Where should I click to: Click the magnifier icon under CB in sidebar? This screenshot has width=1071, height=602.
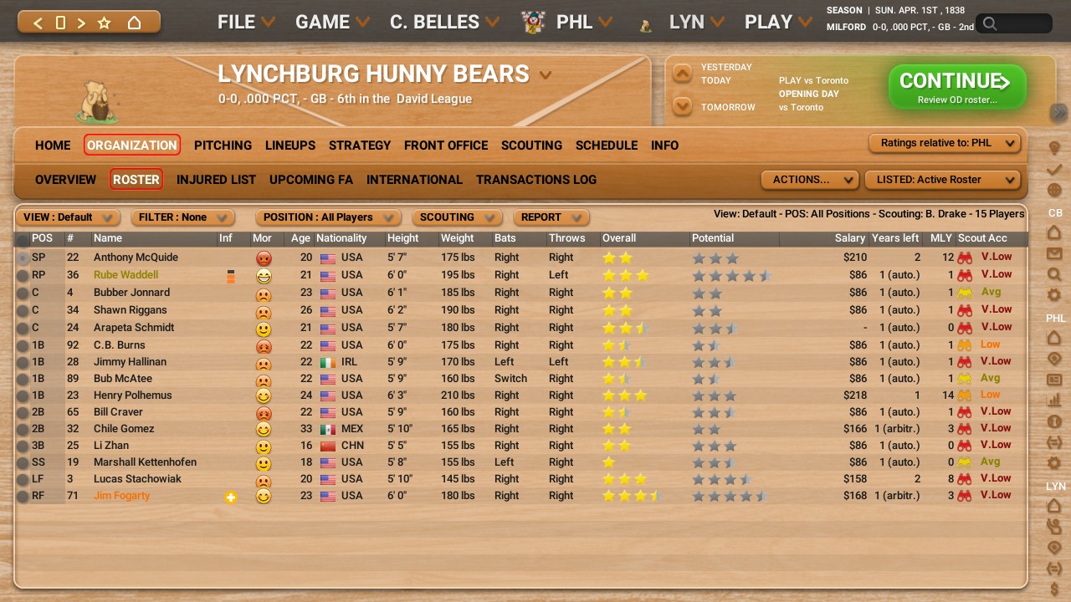pos(1054,274)
